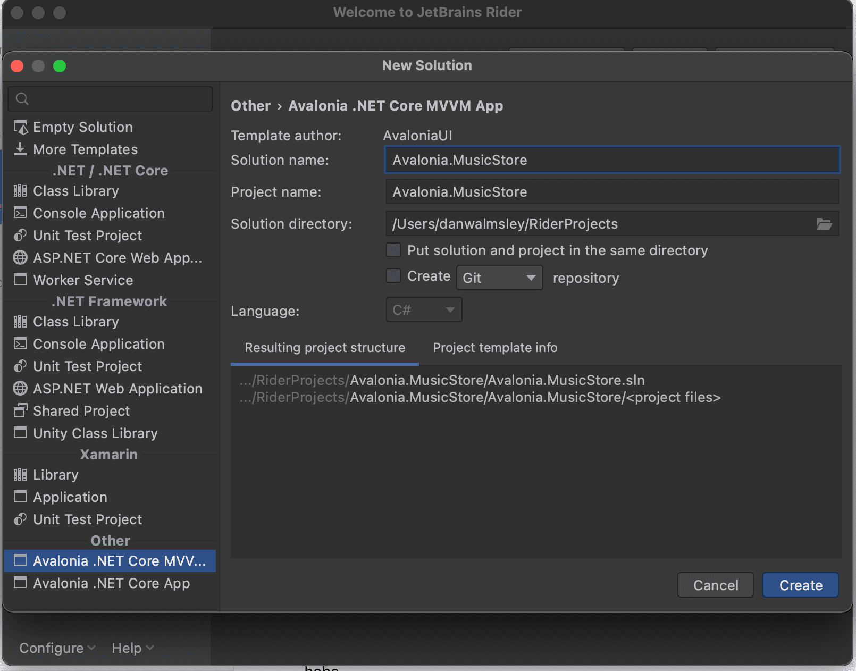Select the Avalonia .NET Core App template
856x671 pixels.
[111, 583]
